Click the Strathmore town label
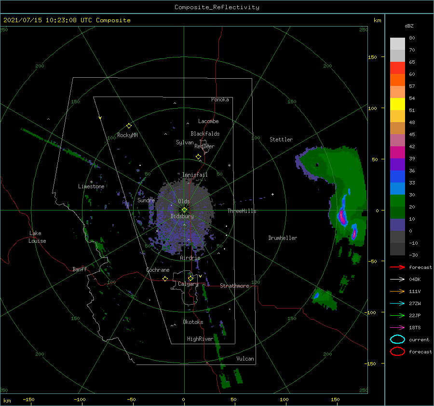The width and height of the screenshot is (434, 406). (x=234, y=286)
